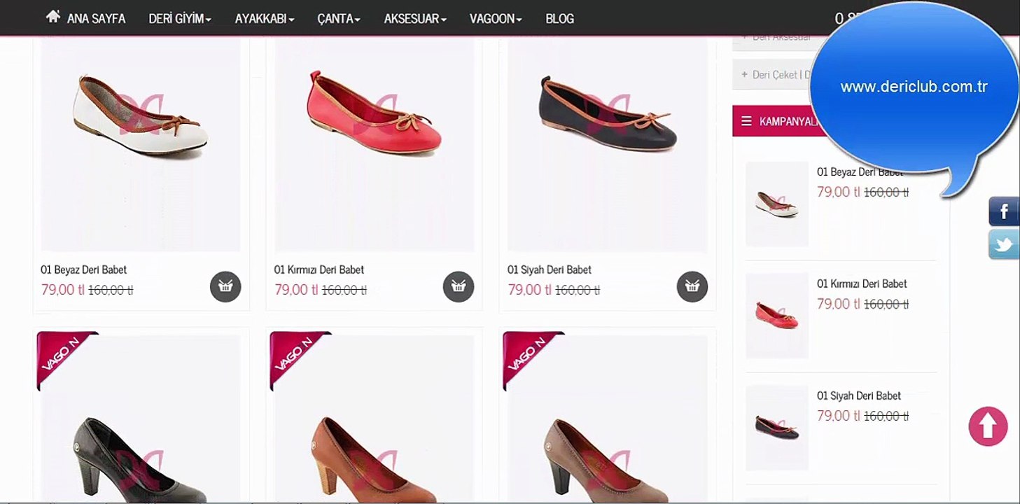Open 01 Kırmızı Deri Babet product title in grid
The width and height of the screenshot is (1020, 504).
[x=319, y=269]
